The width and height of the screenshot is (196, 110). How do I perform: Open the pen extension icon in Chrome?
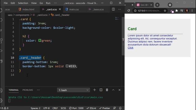[x=172, y=11]
